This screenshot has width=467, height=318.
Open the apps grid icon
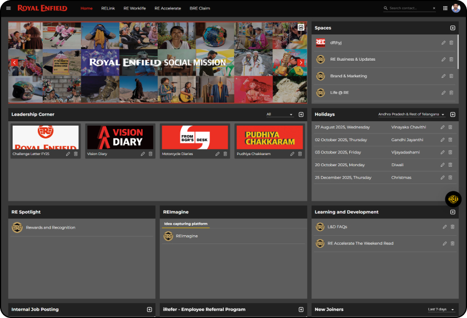(445, 8)
